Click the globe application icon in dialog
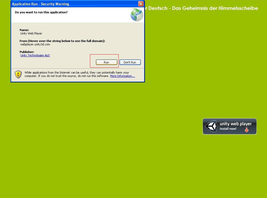 137,15
